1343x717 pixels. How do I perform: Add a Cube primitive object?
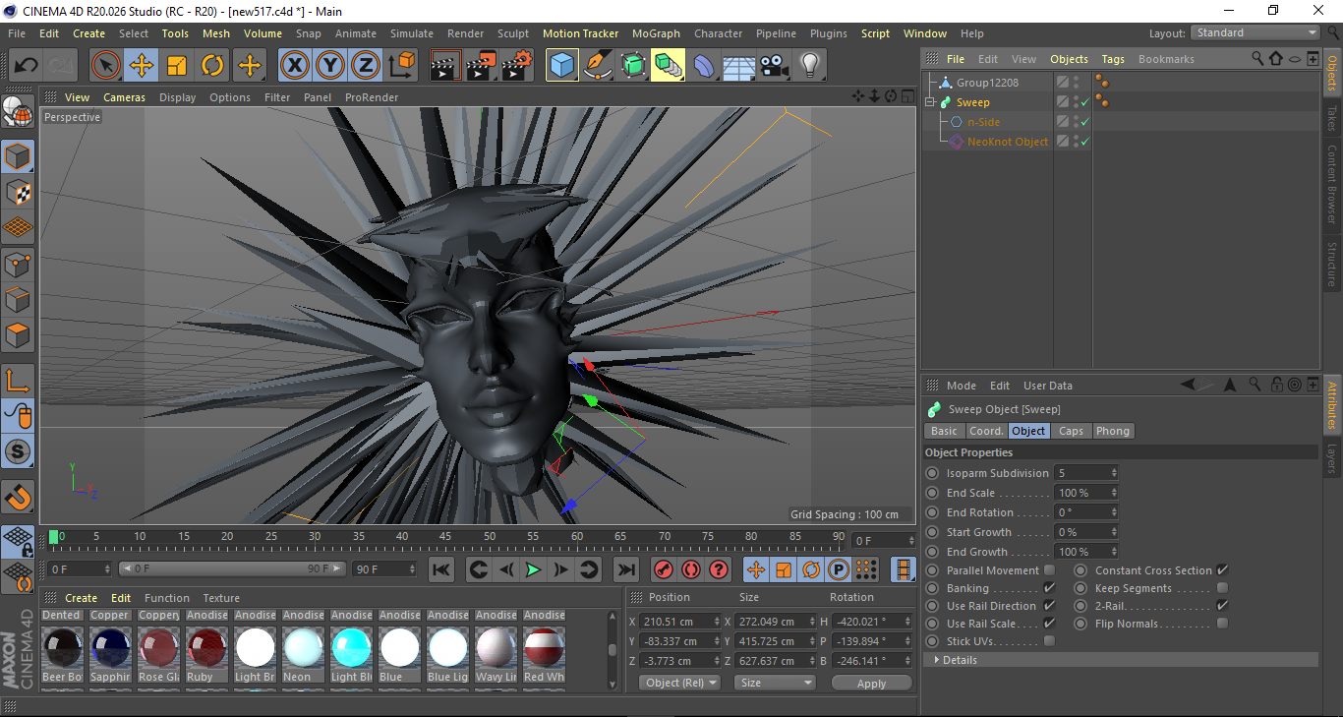562,66
